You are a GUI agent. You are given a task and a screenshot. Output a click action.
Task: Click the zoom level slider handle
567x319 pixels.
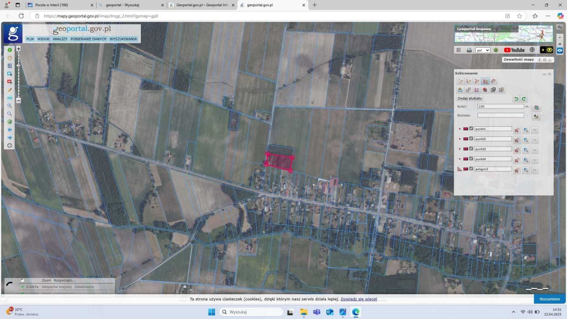pos(19,66)
